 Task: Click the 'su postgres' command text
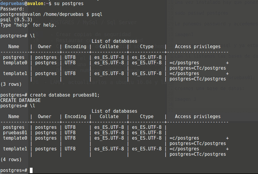(69, 4)
